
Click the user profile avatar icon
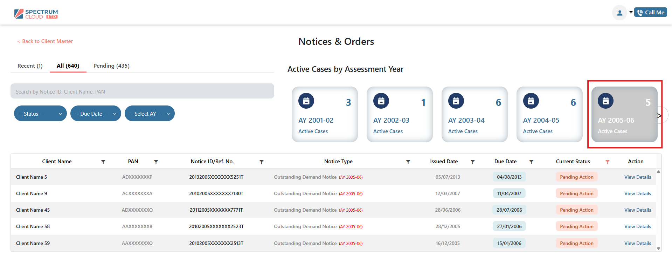pos(619,13)
